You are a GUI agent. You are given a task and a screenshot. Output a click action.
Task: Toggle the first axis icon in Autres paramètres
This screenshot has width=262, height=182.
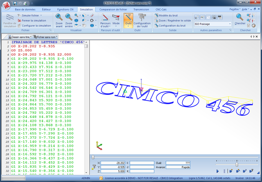[196, 17]
